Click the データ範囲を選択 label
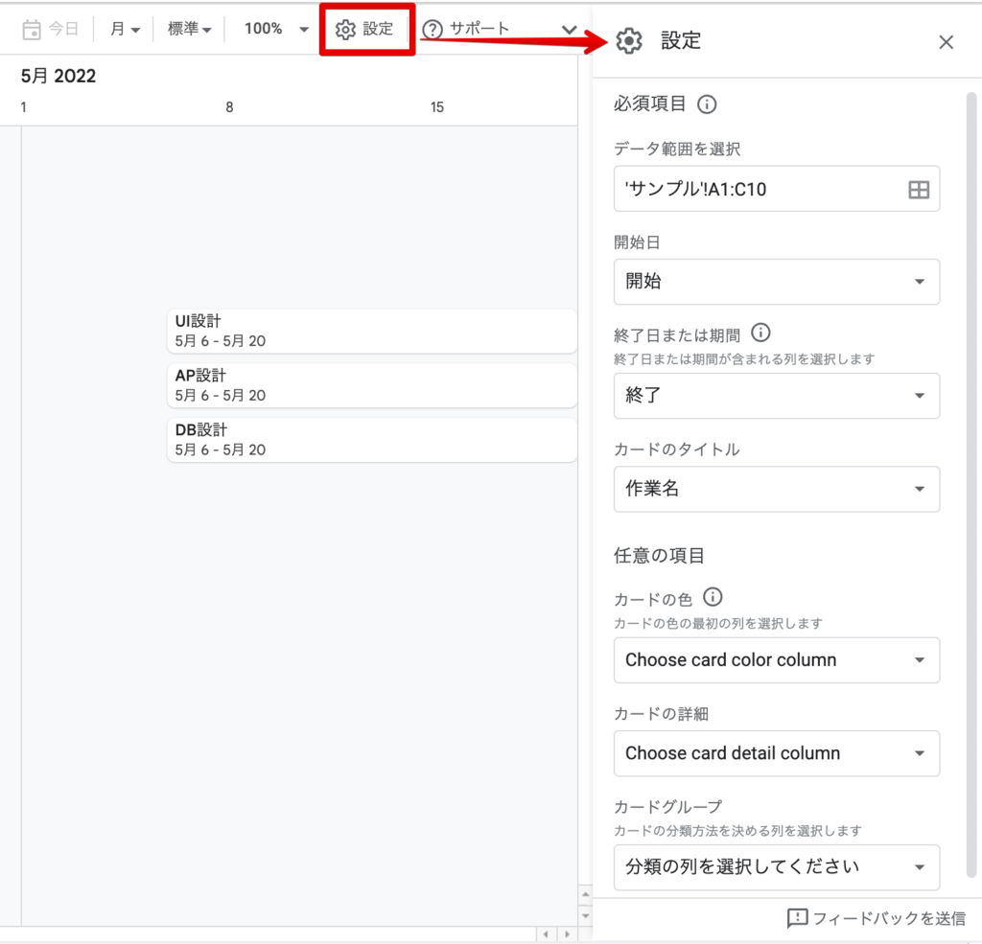Image resolution: width=982 pixels, height=944 pixels. click(x=677, y=149)
